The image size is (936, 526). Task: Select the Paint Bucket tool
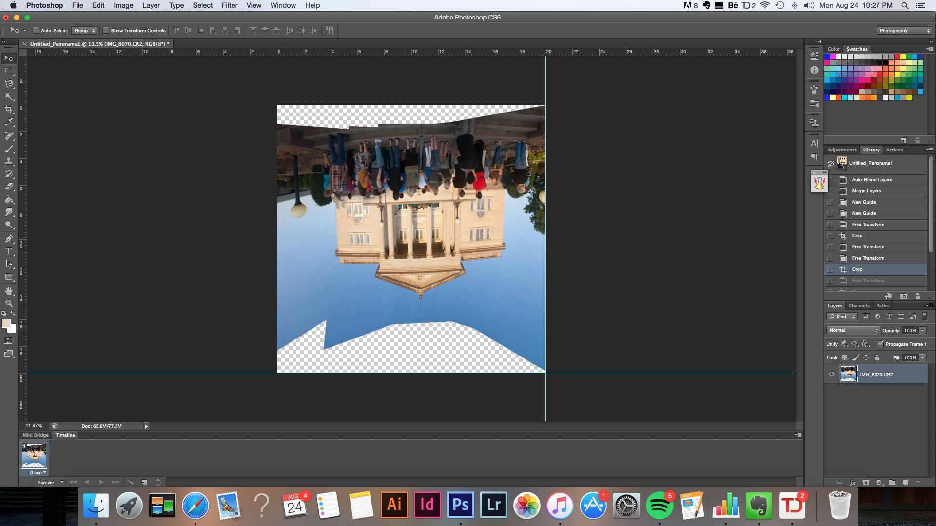pos(9,199)
